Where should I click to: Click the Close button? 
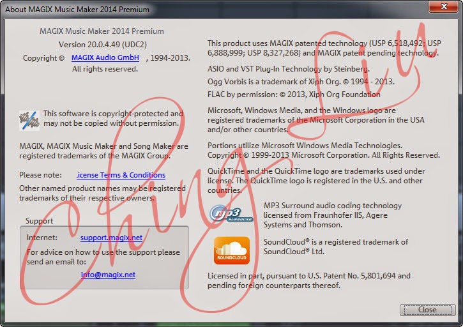click(427, 310)
